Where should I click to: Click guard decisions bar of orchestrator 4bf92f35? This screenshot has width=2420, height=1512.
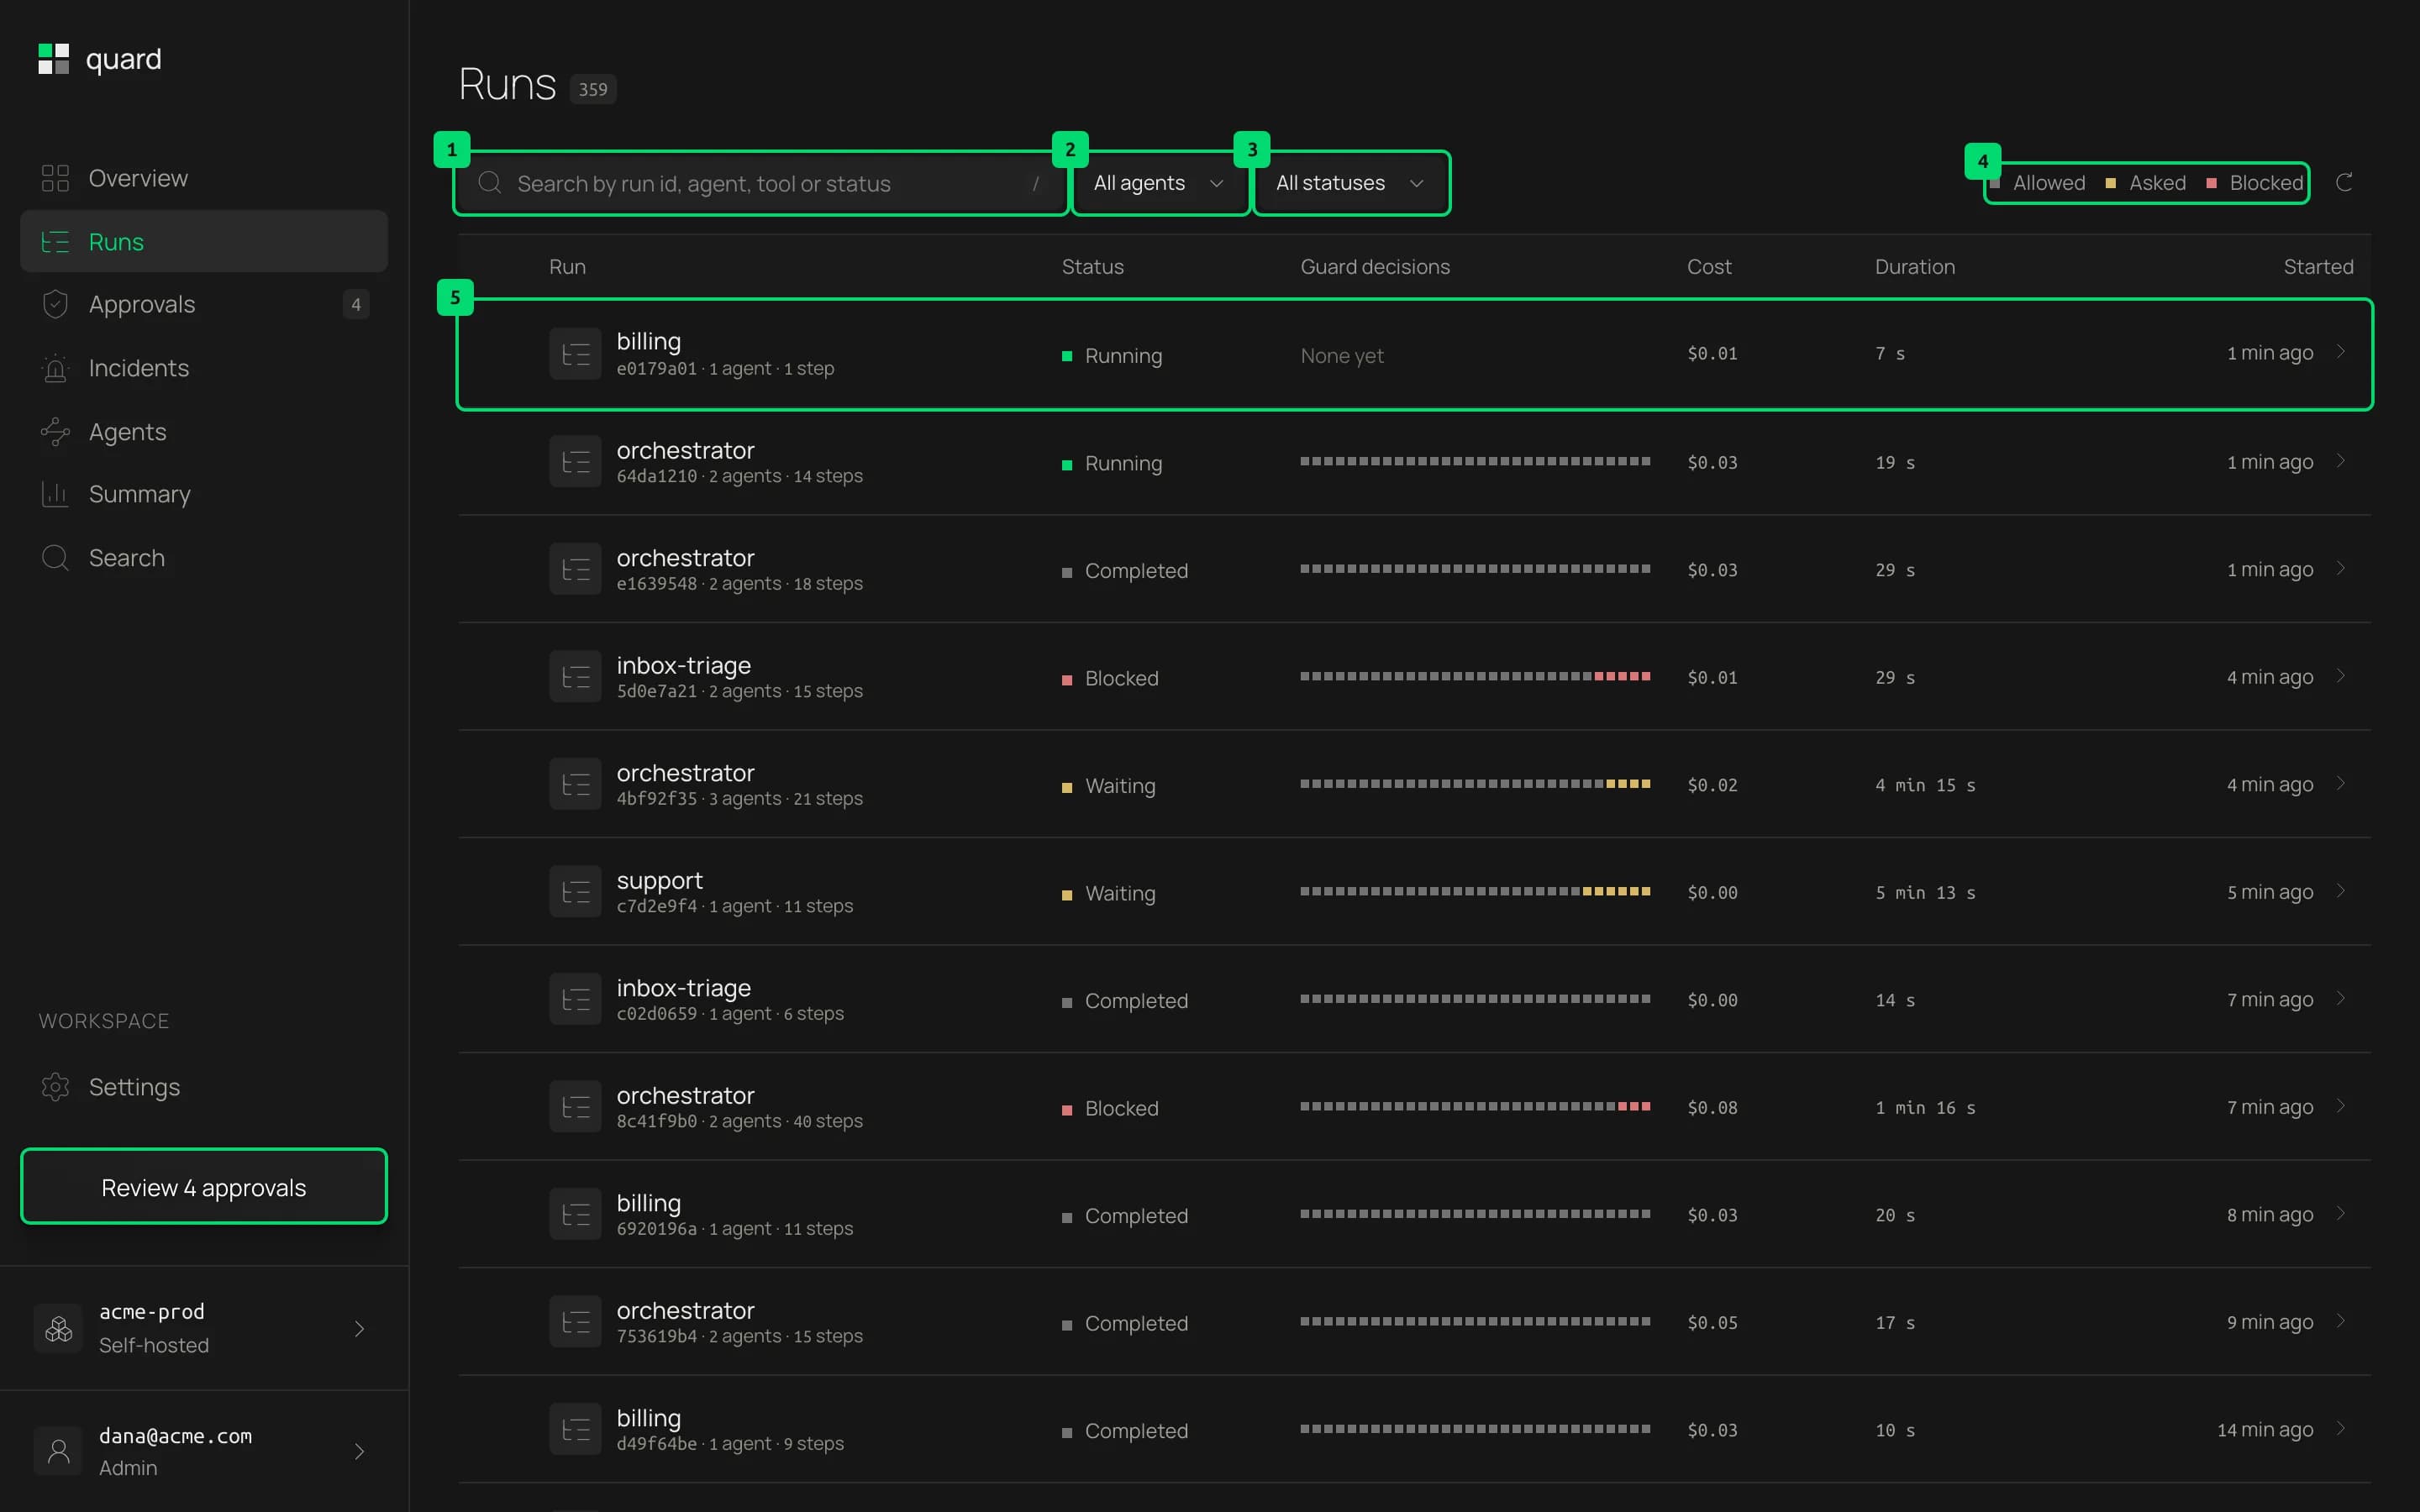tap(1475, 784)
